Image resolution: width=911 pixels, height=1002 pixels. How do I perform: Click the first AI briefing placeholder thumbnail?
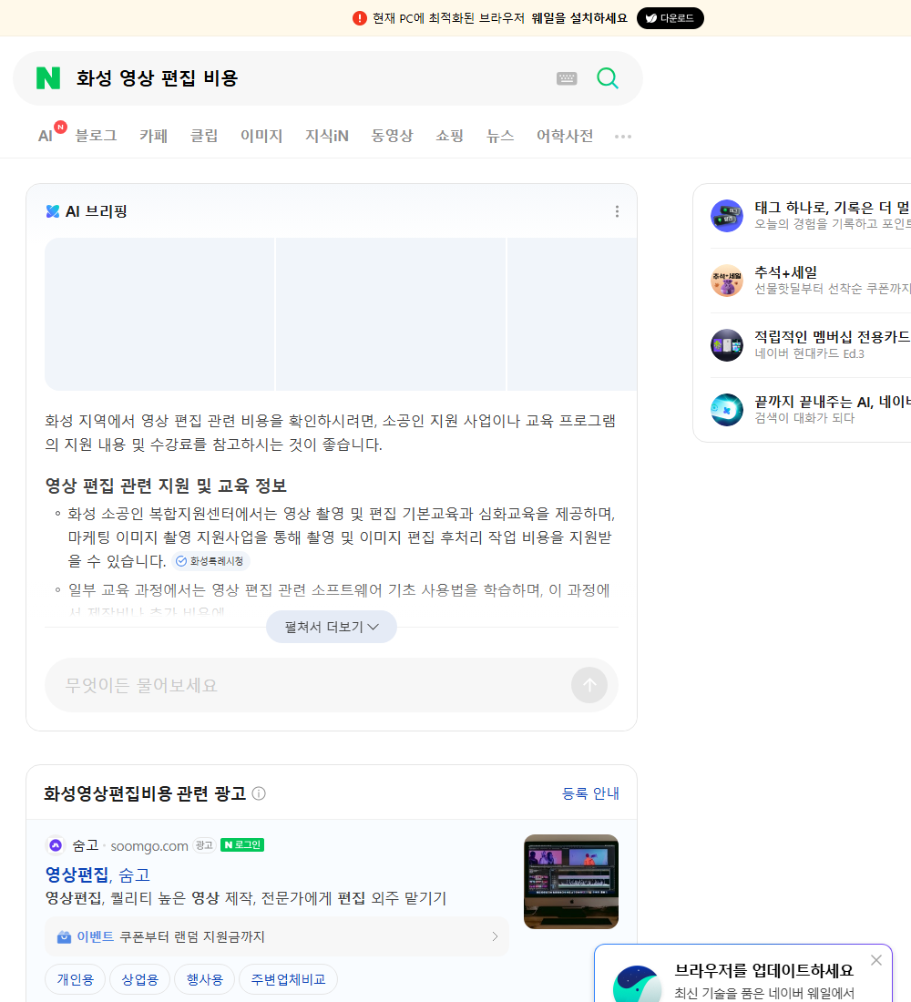coord(159,313)
